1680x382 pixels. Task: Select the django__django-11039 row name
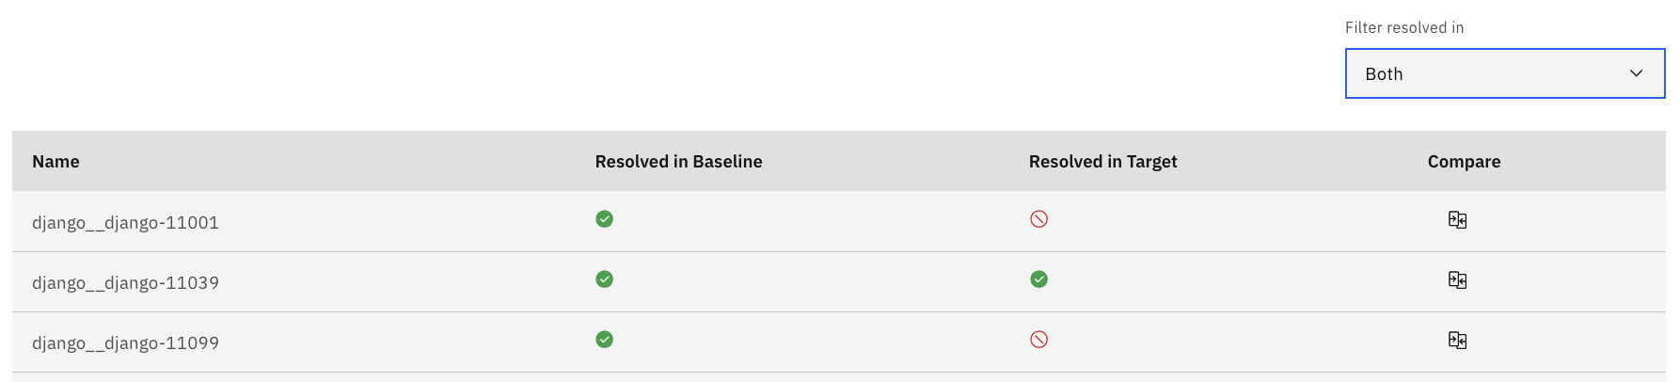coord(125,283)
